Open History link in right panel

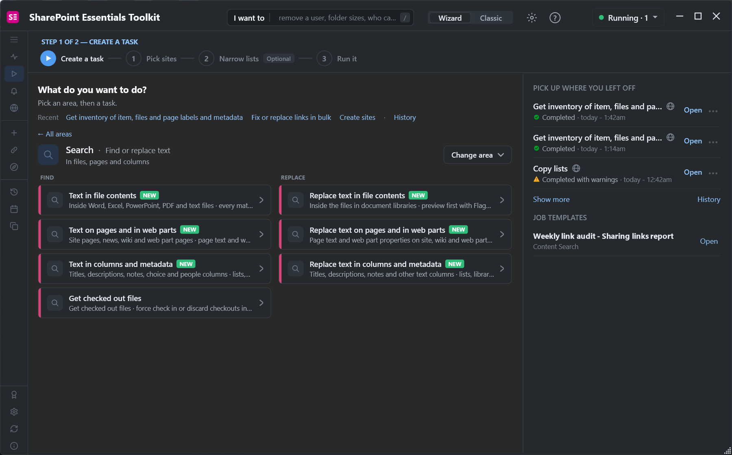[x=708, y=199]
